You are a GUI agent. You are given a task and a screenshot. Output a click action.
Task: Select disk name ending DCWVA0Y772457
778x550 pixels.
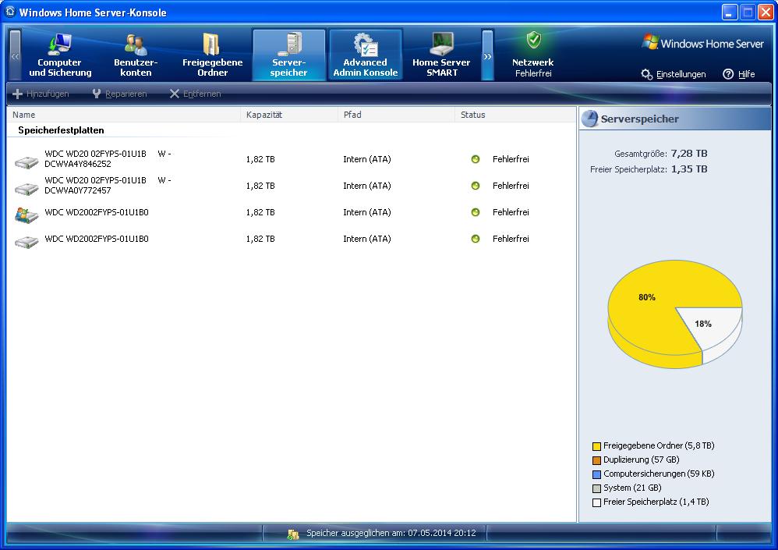[108, 185]
